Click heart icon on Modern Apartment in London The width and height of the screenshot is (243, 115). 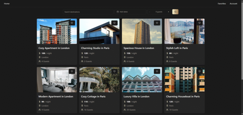[72, 71]
